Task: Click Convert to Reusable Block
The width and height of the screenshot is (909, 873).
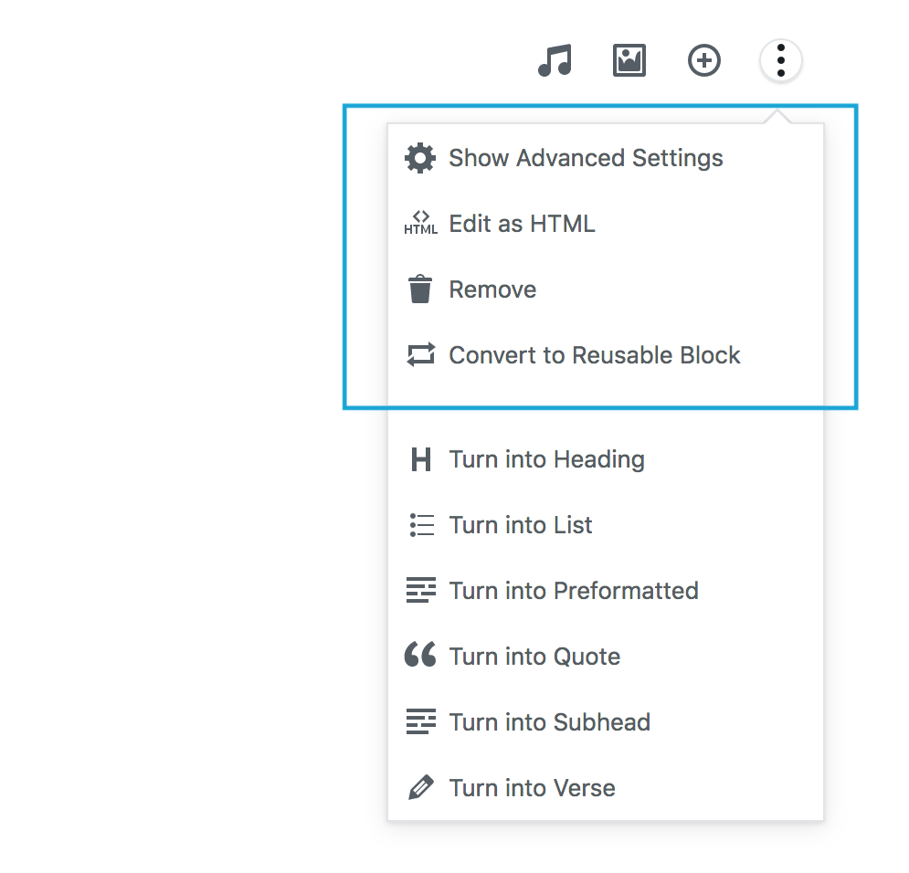Action: pos(594,354)
